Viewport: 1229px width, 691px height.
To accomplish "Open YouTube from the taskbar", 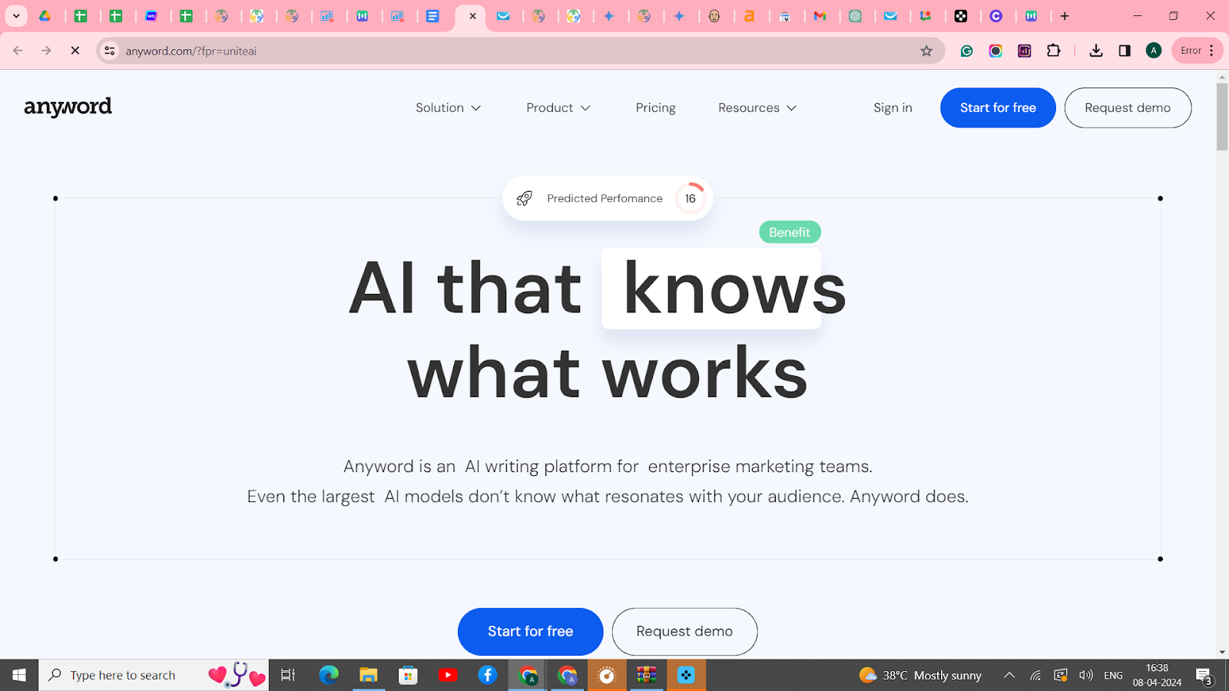I will click(x=448, y=675).
